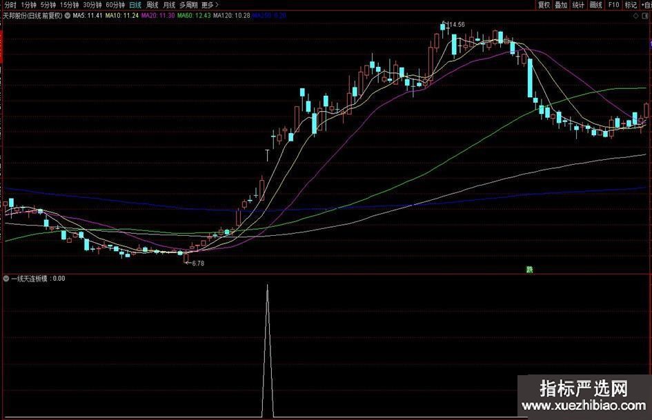Select the 1分钟 period tab

pos(28,5)
